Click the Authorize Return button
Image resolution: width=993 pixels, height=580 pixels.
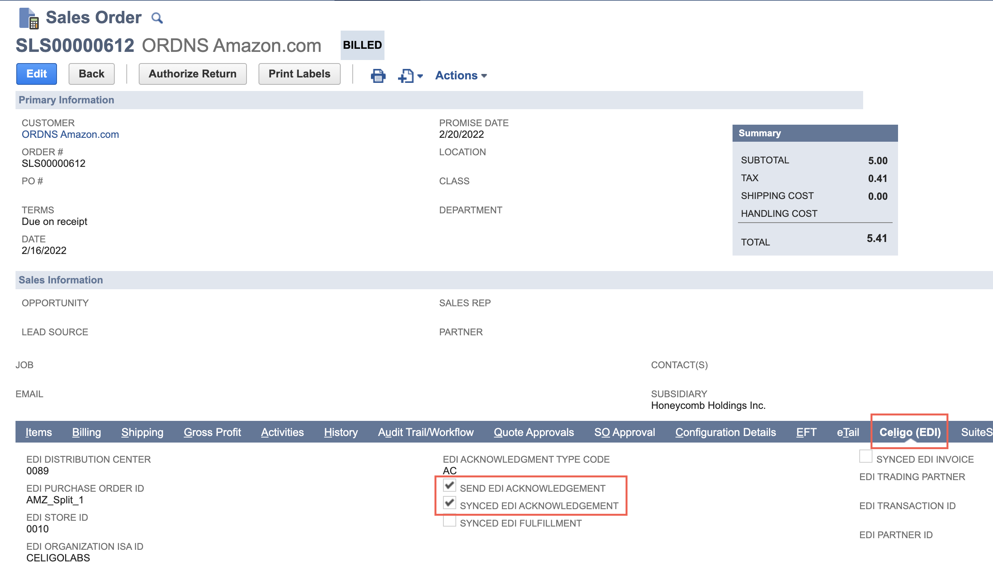[192, 74]
